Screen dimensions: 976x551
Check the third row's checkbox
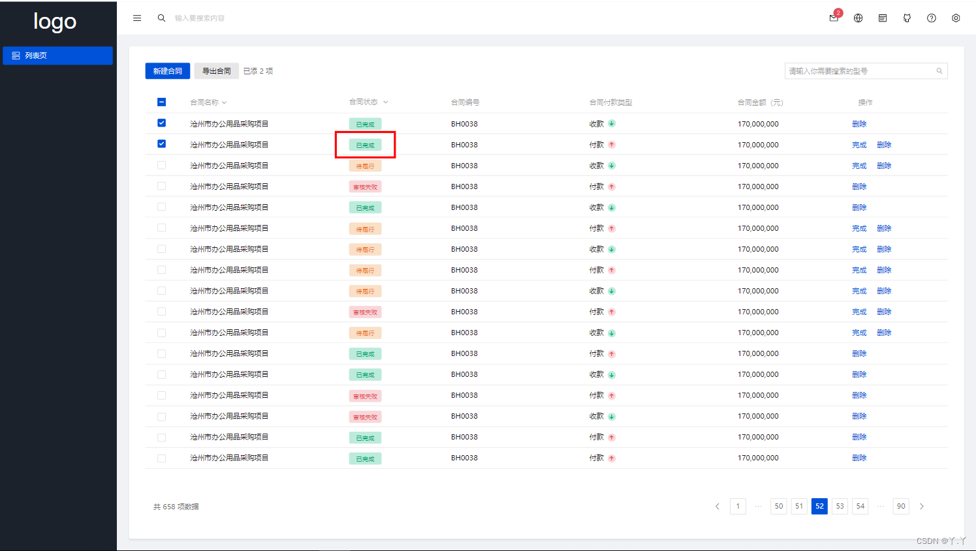click(x=161, y=165)
